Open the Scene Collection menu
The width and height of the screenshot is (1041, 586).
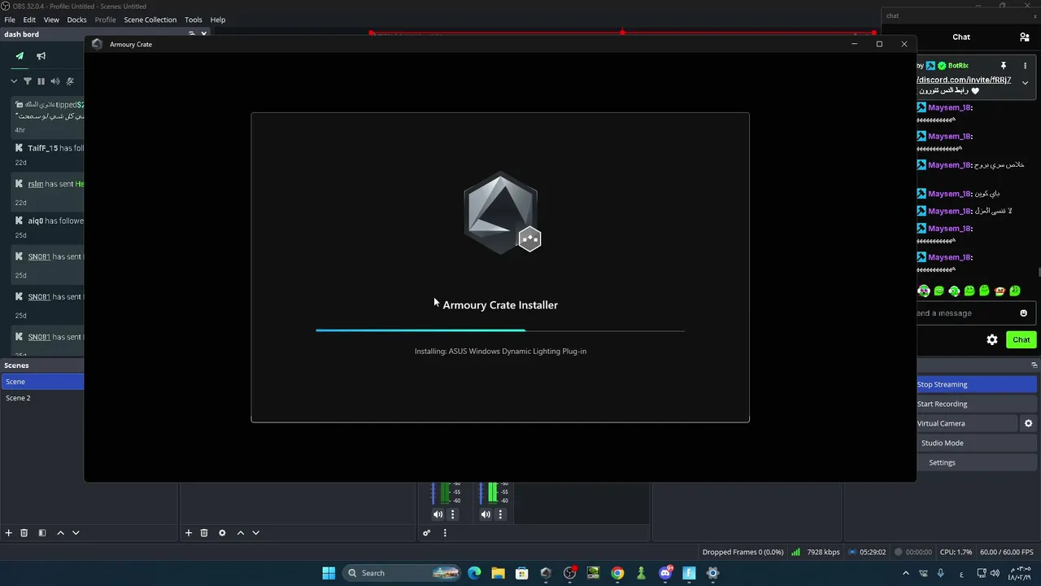point(150,20)
